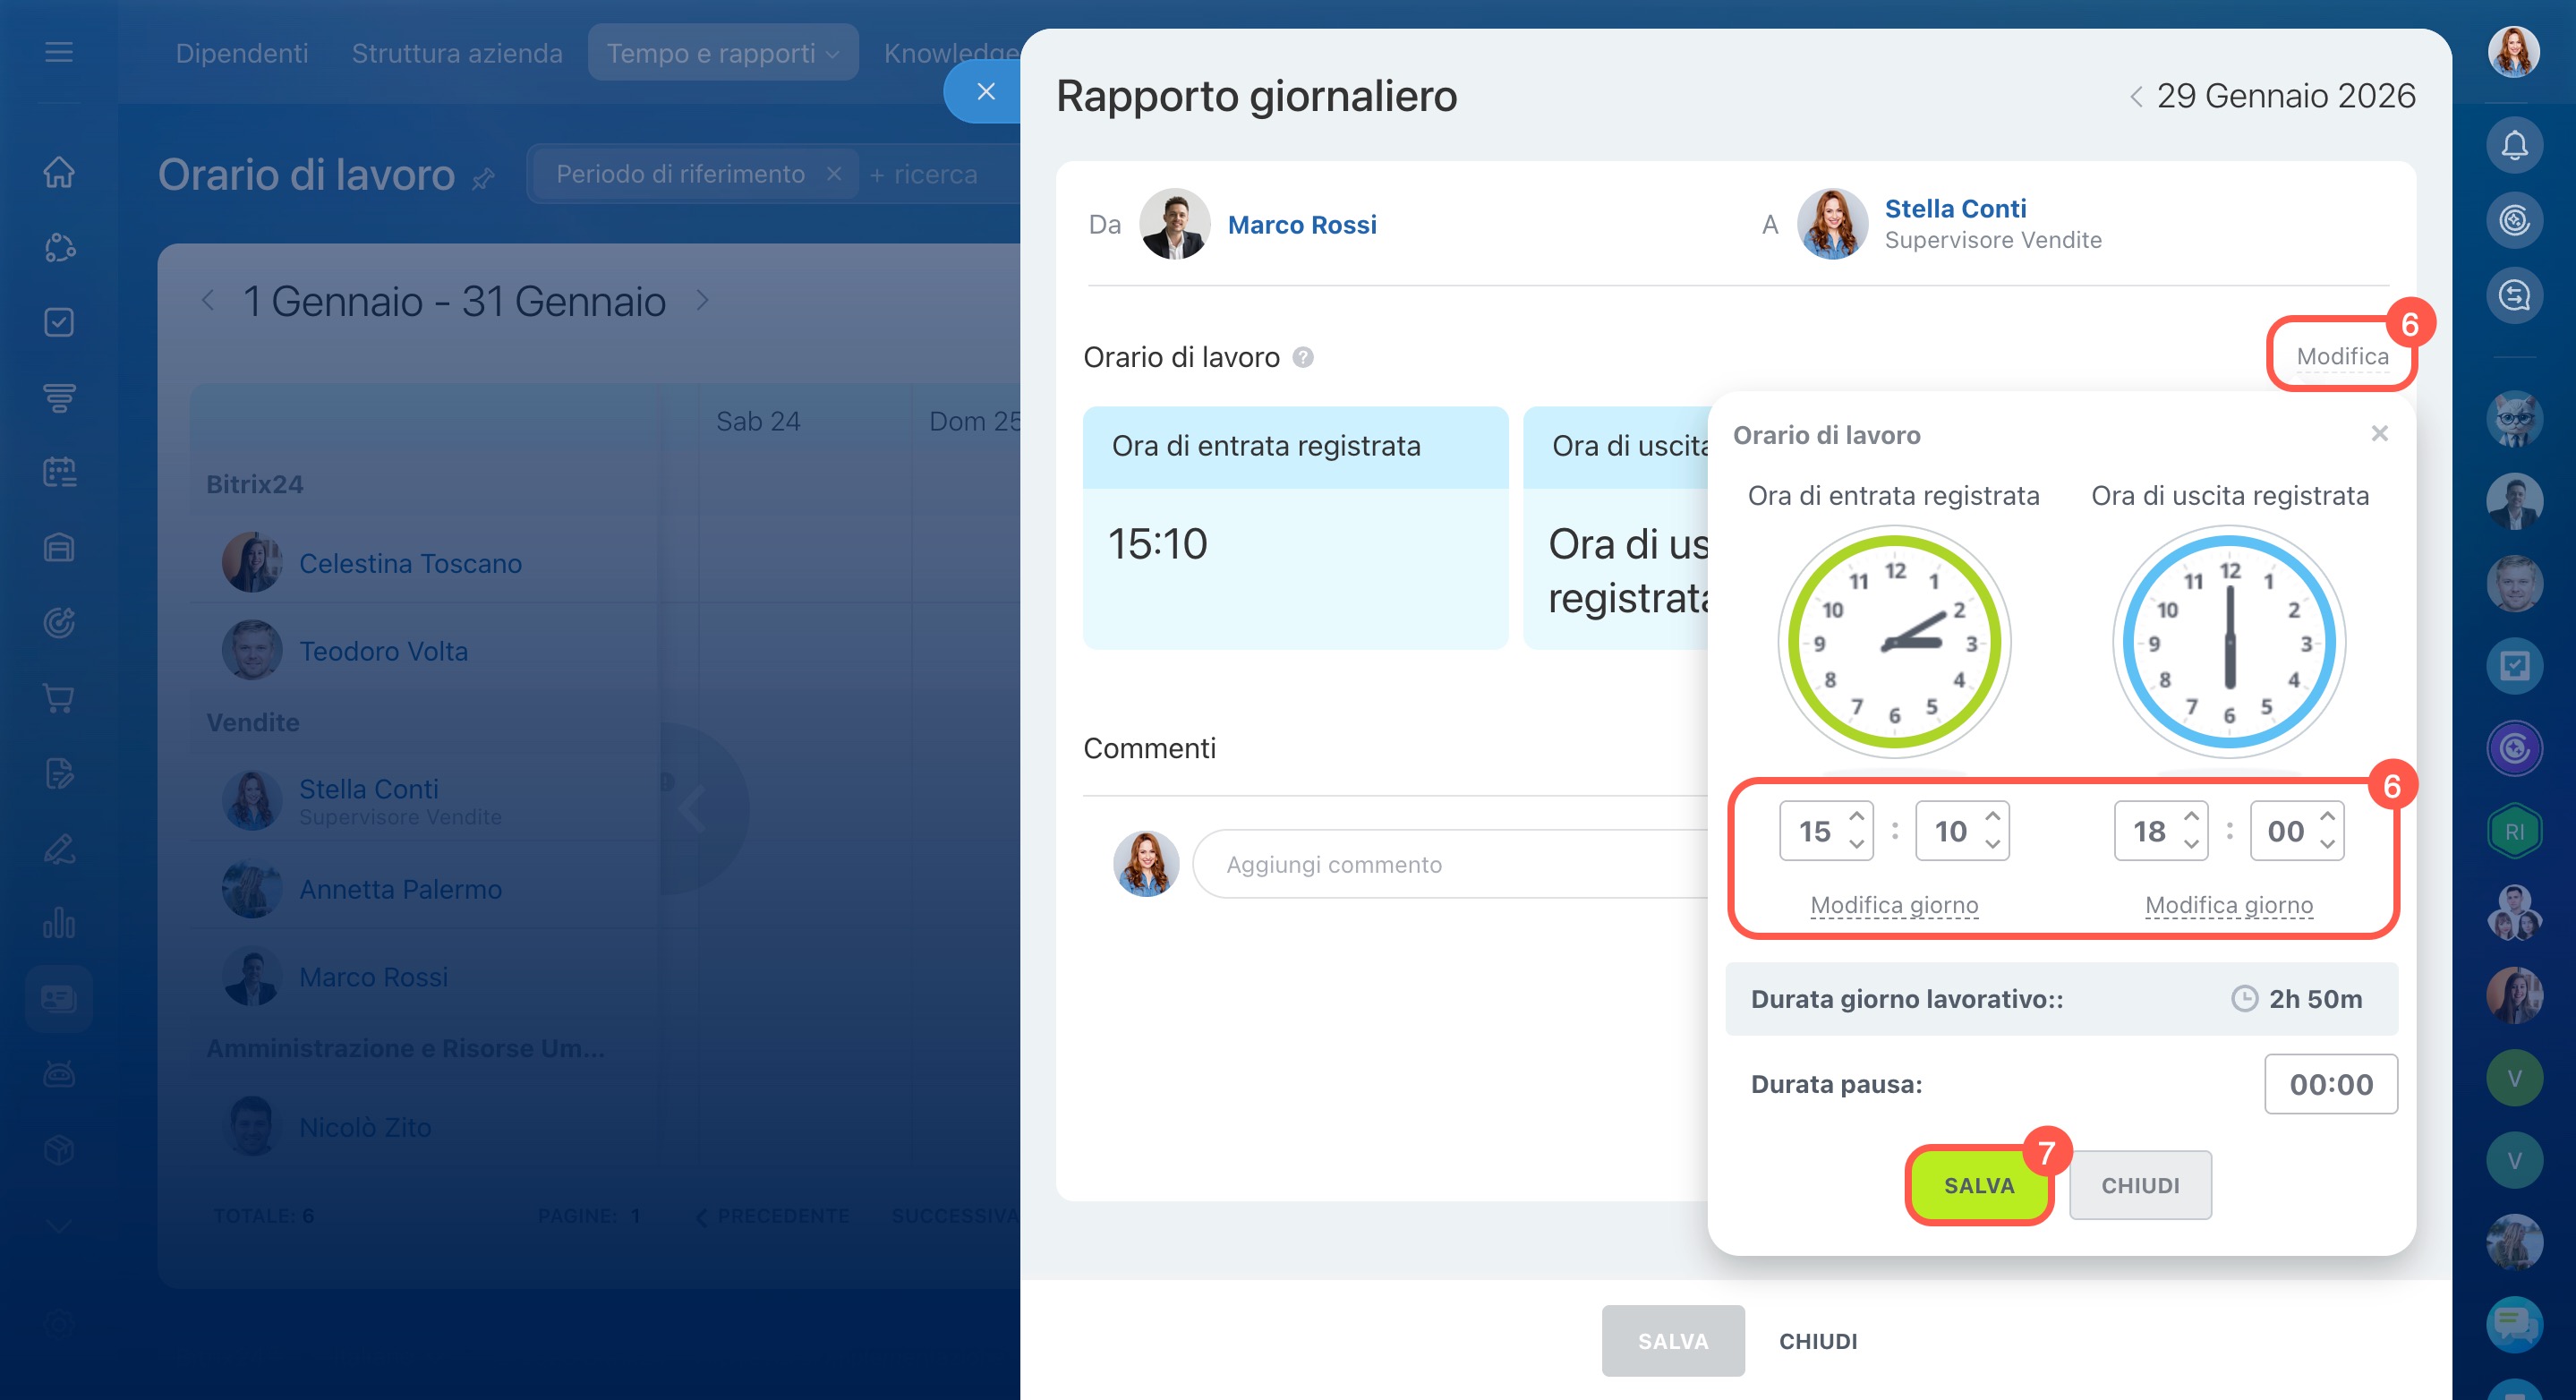Decrease the exit hour value 18
2576x1400 pixels.
(2191, 845)
